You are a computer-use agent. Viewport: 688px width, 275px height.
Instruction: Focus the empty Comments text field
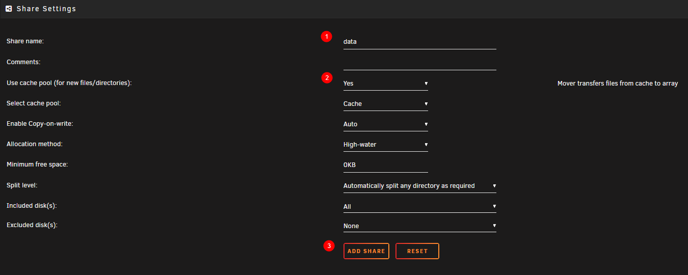[419, 63]
